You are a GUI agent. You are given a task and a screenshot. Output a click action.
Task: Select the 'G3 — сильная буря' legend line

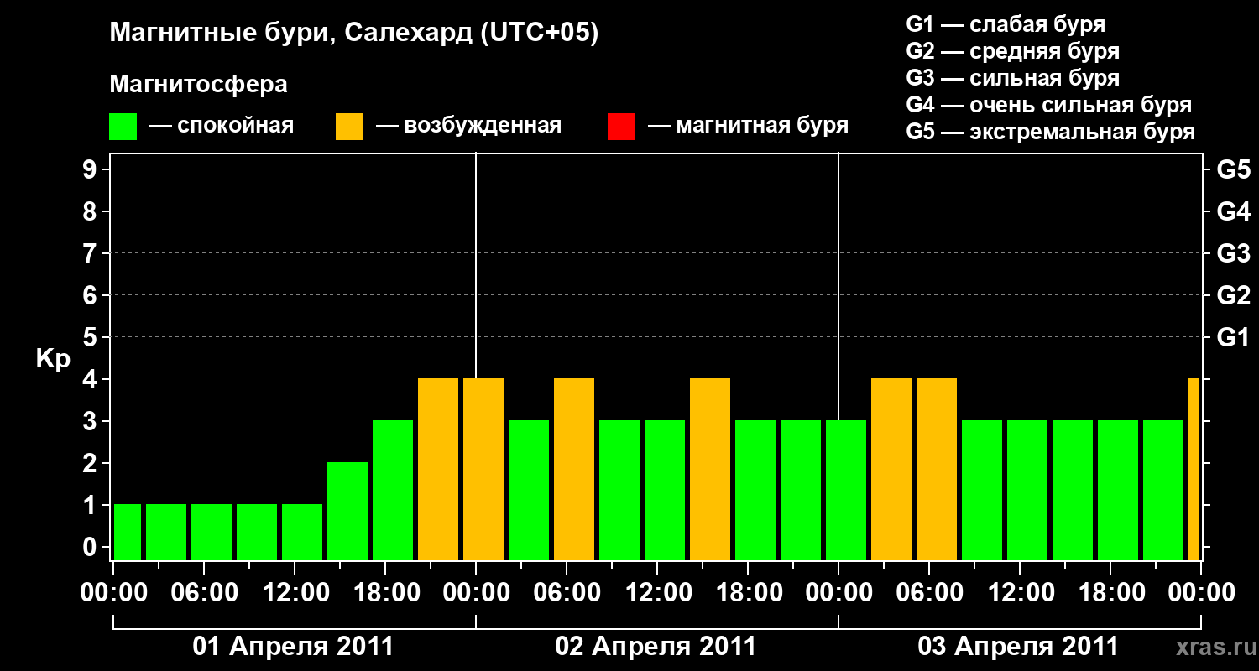point(1012,78)
